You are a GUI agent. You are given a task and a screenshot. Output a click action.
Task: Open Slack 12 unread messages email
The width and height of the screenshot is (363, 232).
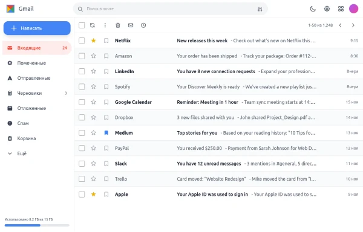(218, 164)
